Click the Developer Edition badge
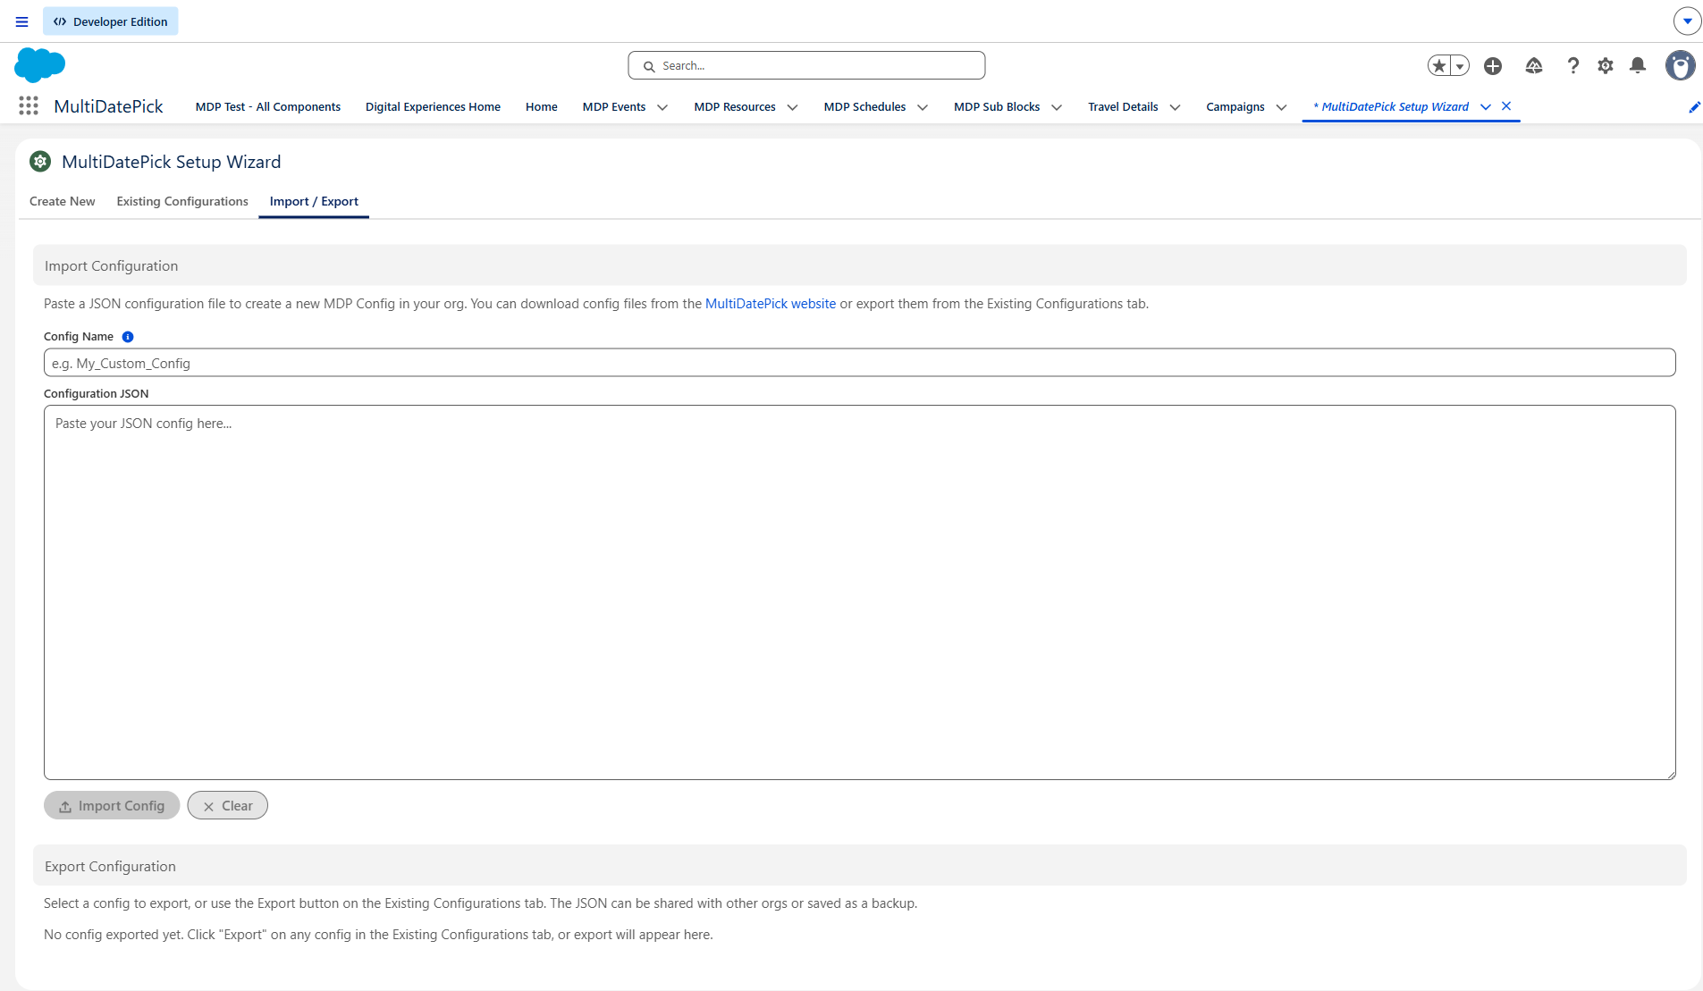Screen dimensions: 1703x991 (x=110, y=21)
